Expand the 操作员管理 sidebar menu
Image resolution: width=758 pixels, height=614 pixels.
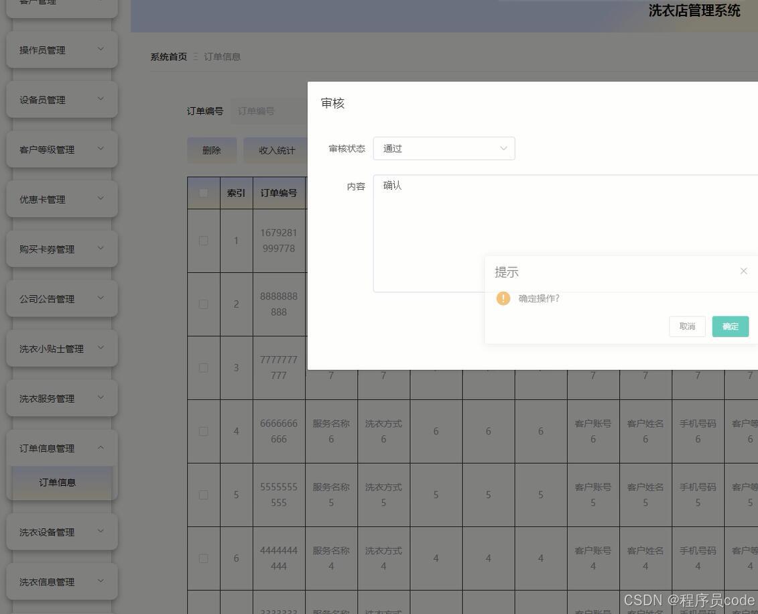(62, 50)
